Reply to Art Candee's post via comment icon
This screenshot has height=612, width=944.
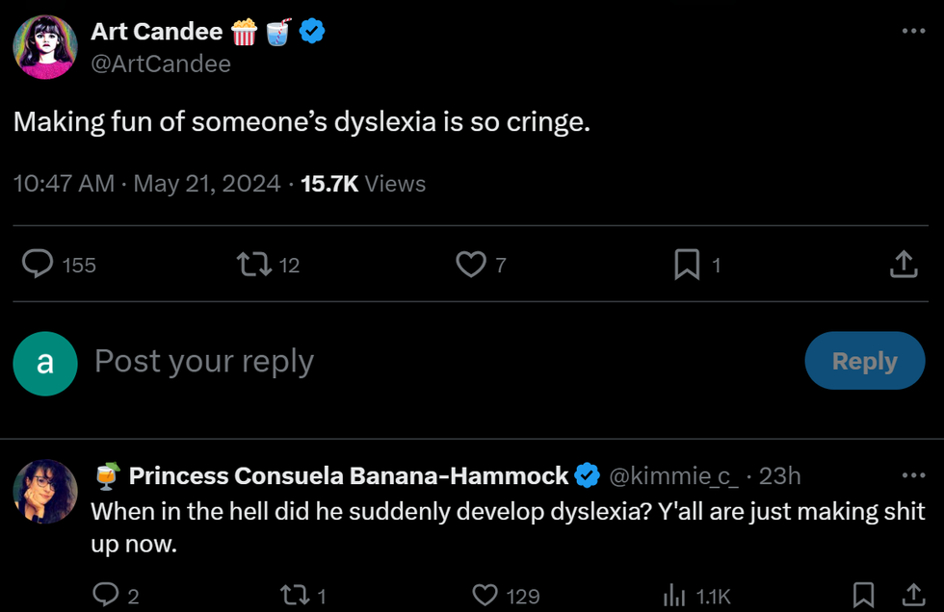(x=39, y=264)
